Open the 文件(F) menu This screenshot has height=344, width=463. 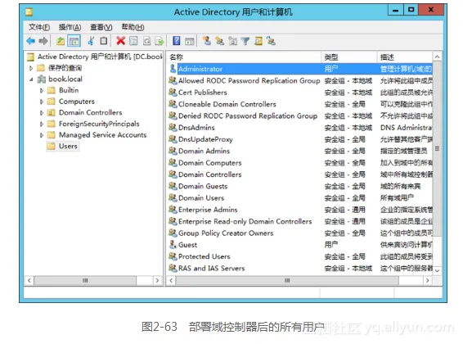pos(39,27)
